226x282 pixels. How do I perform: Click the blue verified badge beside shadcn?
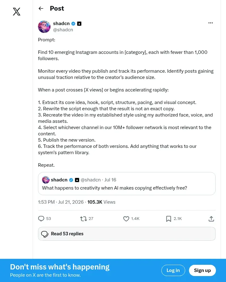(73, 23)
